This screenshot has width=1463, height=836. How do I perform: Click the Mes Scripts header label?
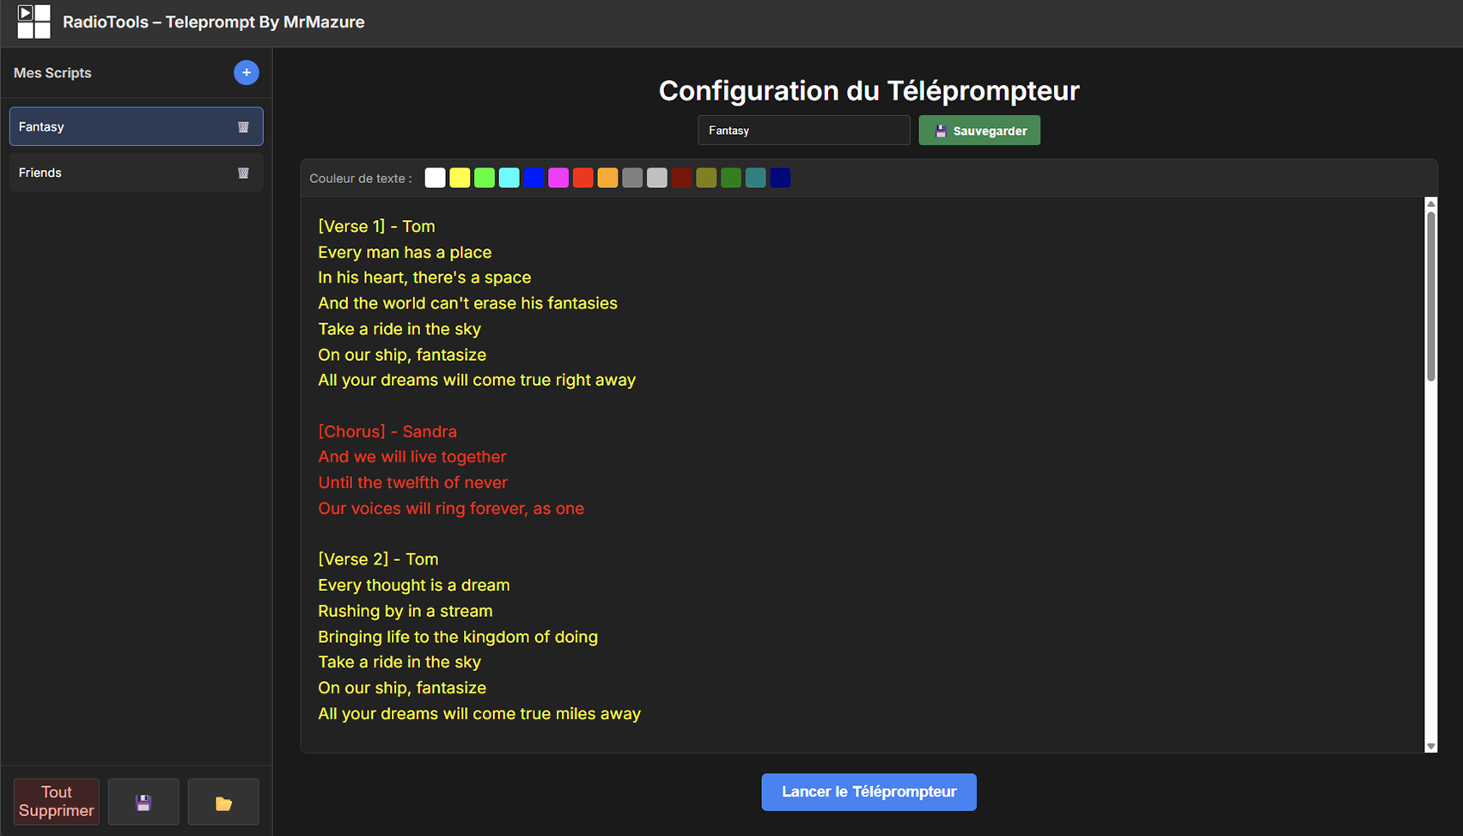[x=52, y=73]
